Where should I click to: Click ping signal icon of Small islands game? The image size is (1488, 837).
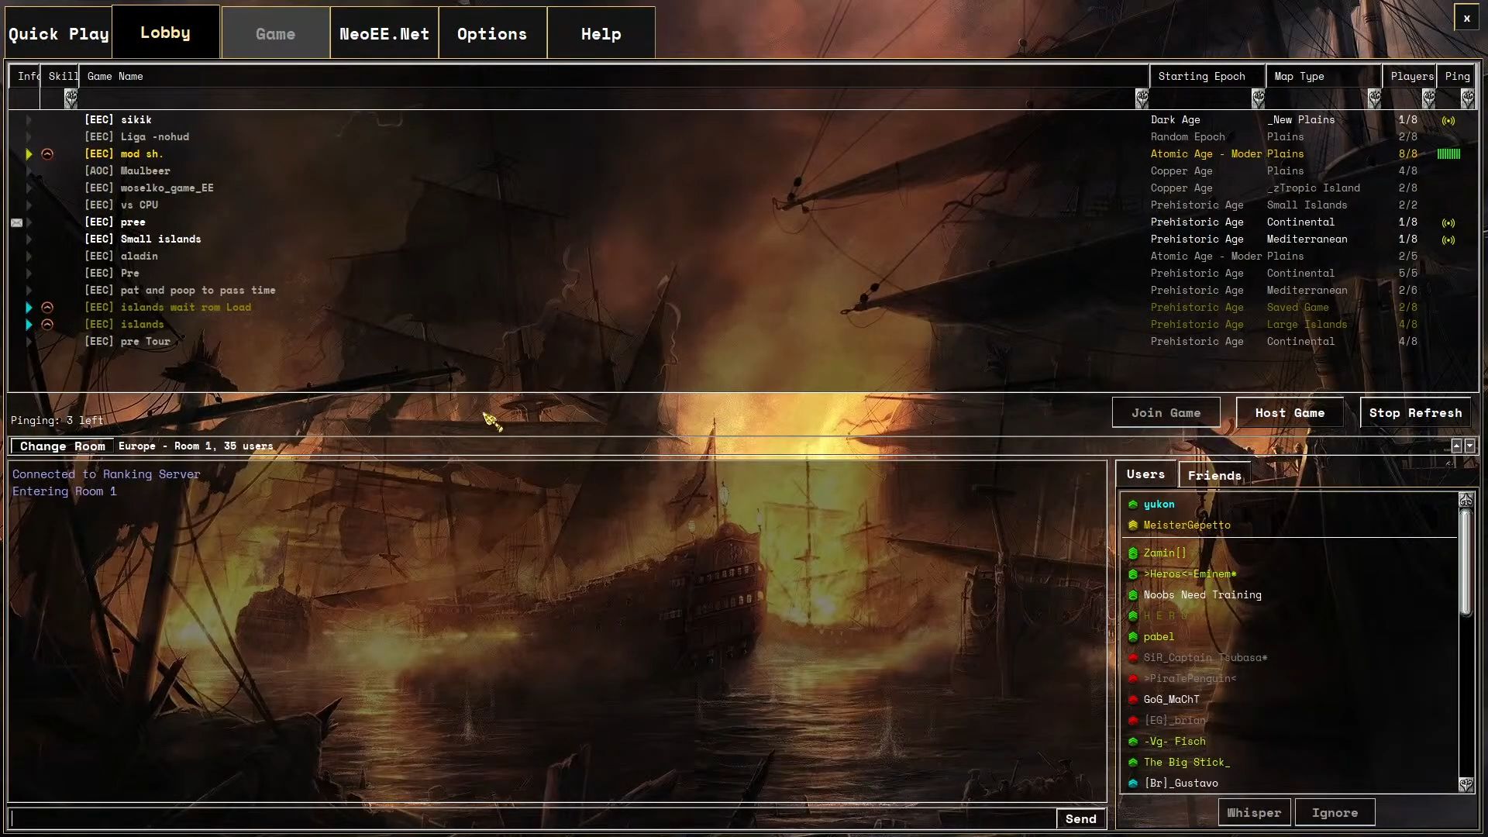coord(1448,239)
